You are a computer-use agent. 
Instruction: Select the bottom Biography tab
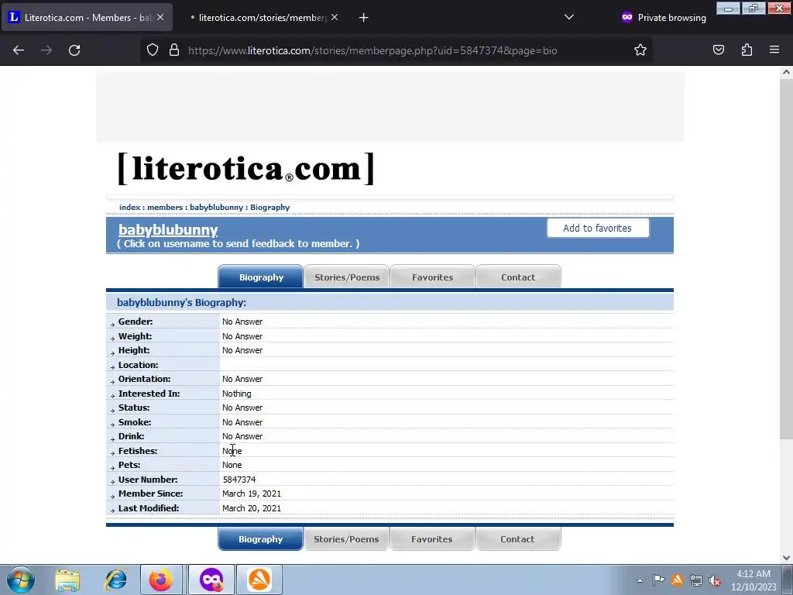[x=260, y=539]
